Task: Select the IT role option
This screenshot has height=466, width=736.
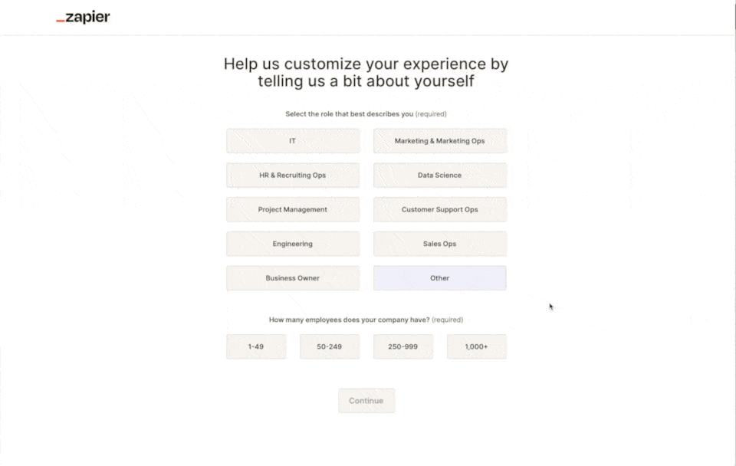Action: pyautogui.click(x=293, y=141)
